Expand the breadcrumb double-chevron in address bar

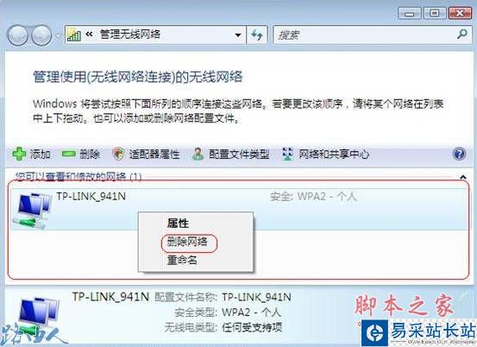click(89, 34)
